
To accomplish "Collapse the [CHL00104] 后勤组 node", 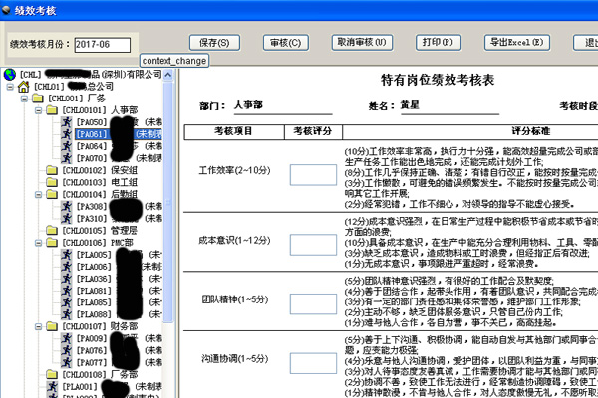I will [39, 195].
